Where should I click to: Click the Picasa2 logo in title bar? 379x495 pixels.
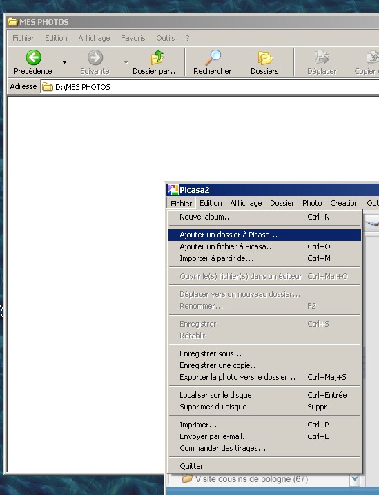click(x=173, y=190)
